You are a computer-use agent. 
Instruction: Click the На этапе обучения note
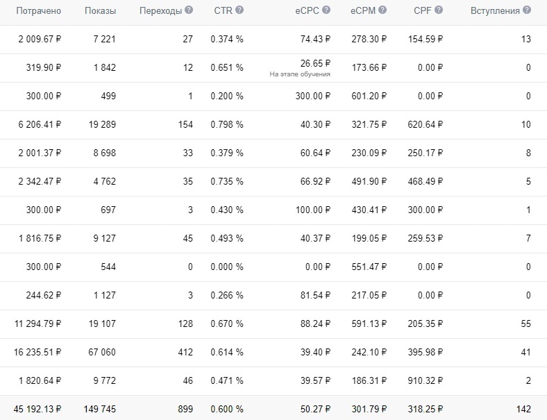[x=300, y=74]
